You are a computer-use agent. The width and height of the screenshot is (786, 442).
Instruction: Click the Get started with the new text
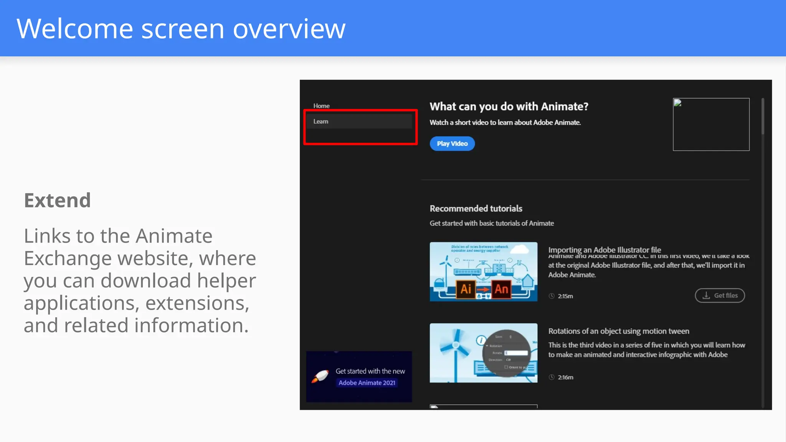pyautogui.click(x=370, y=371)
